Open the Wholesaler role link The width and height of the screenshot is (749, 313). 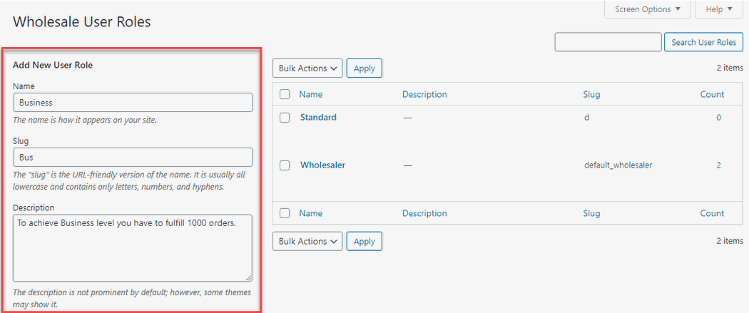(x=323, y=165)
